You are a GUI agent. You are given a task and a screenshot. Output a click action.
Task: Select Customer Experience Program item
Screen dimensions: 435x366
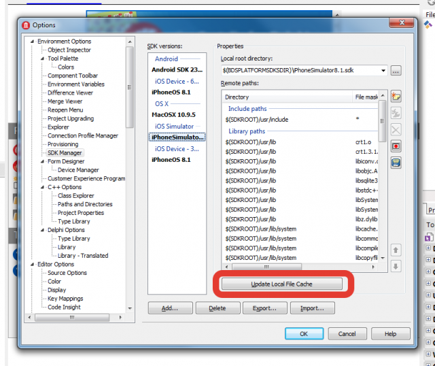(x=86, y=178)
